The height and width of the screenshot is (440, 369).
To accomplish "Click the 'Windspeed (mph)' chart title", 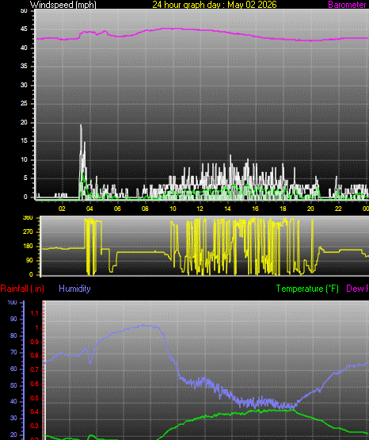I will pos(63,5).
